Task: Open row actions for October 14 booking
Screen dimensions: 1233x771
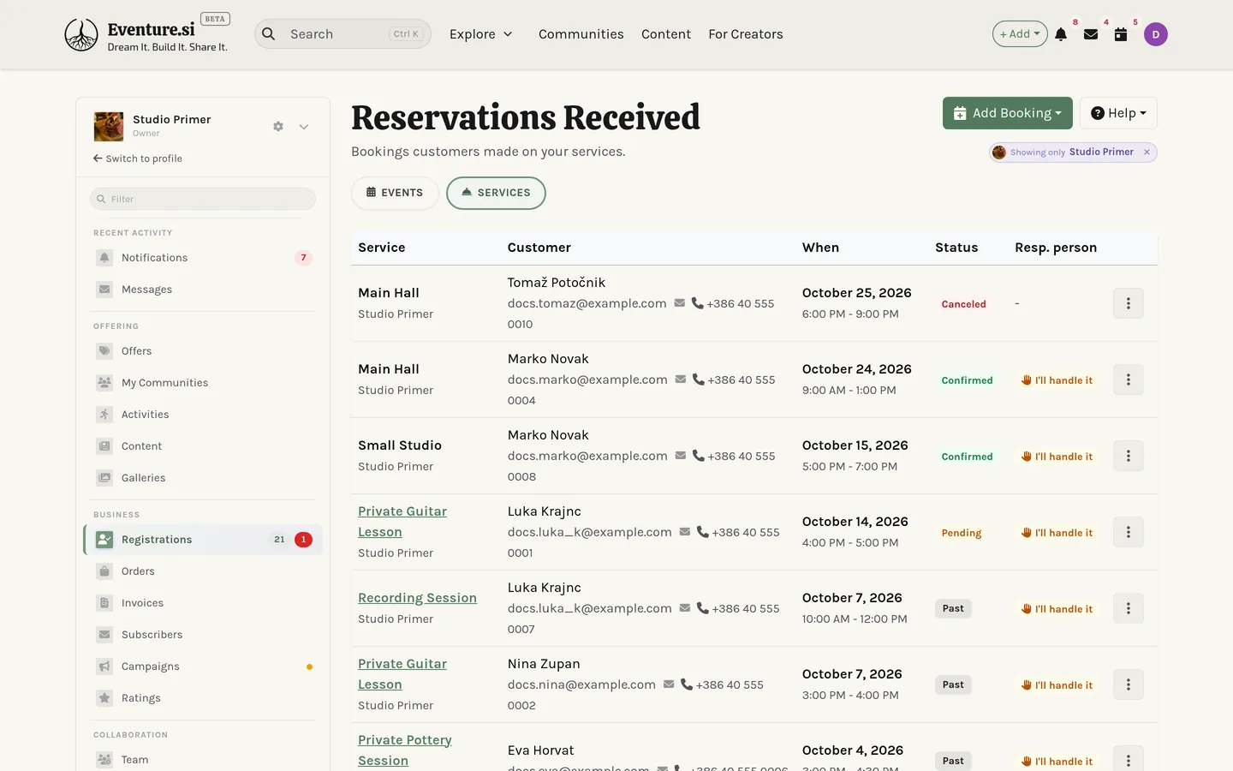Action: 1129,532
